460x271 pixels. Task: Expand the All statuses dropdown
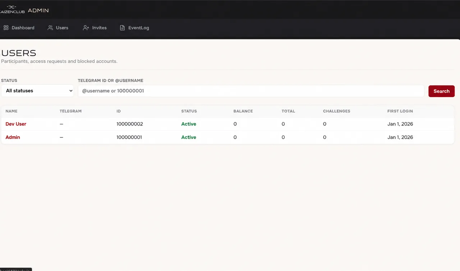click(x=37, y=91)
